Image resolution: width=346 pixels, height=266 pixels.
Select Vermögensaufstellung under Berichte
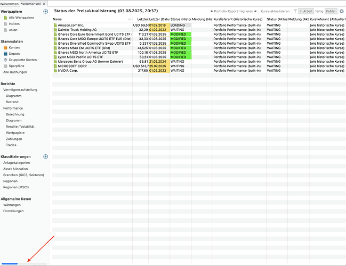click(x=19, y=90)
